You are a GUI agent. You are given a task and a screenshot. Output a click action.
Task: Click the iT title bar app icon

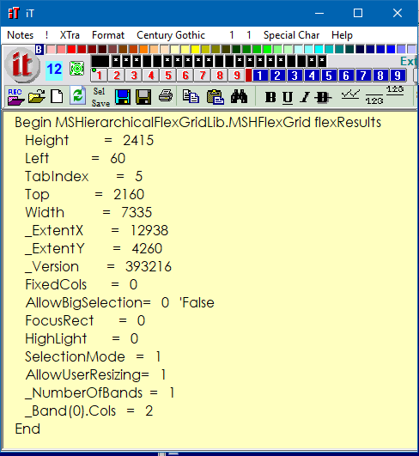pos(14,13)
